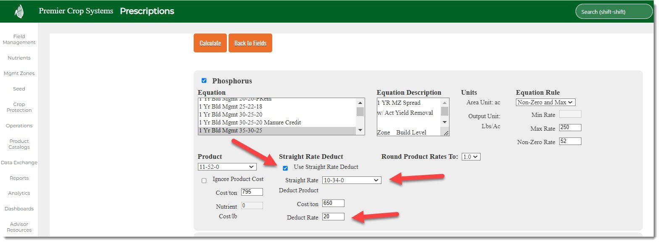This screenshot has width=660, height=243.
Task: Focus the Search (shift-shift) box
Action: [613, 12]
